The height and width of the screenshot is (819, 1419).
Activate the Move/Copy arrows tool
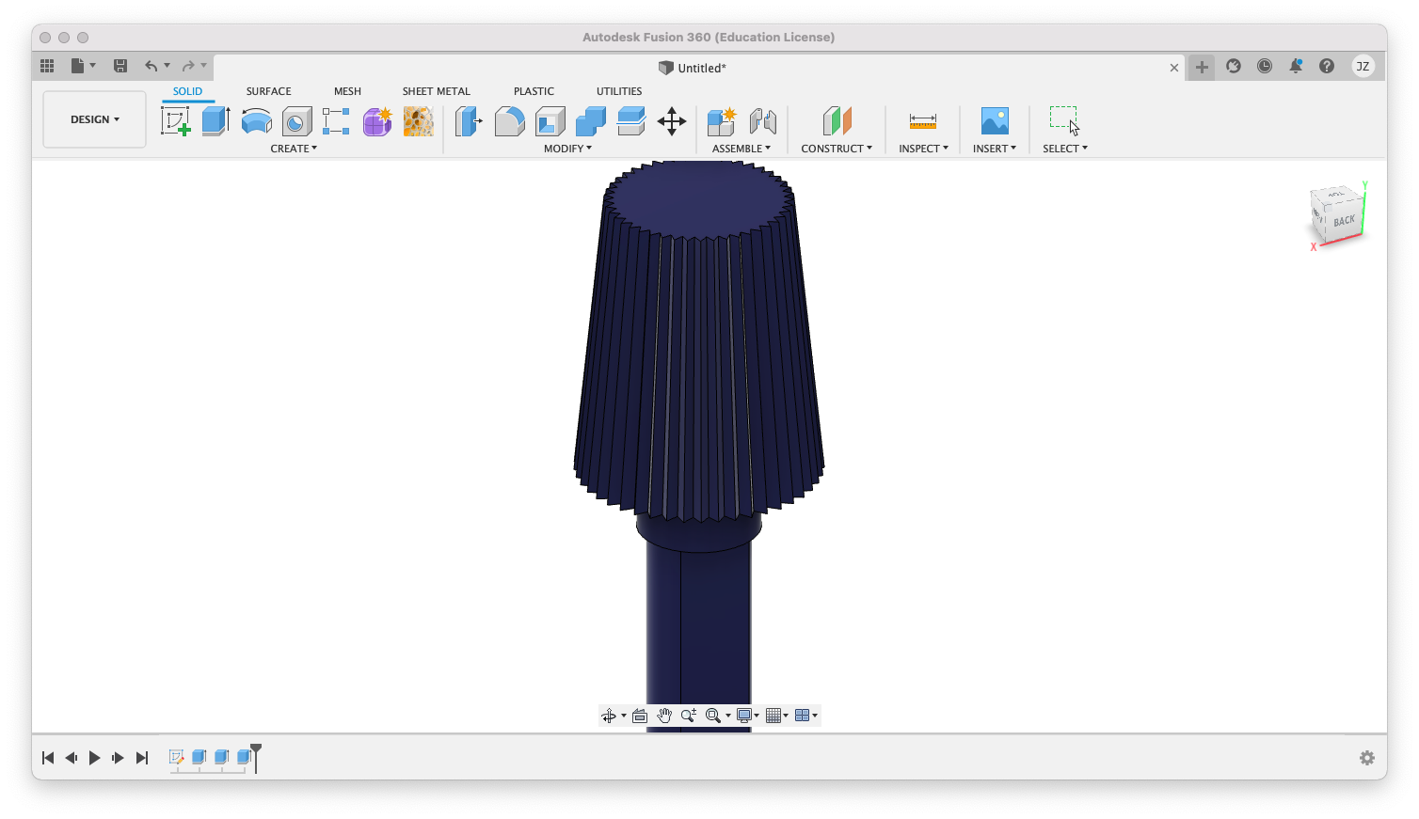coord(671,121)
